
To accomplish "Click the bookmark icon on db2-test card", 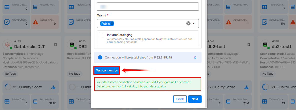I will click(249, 45).
